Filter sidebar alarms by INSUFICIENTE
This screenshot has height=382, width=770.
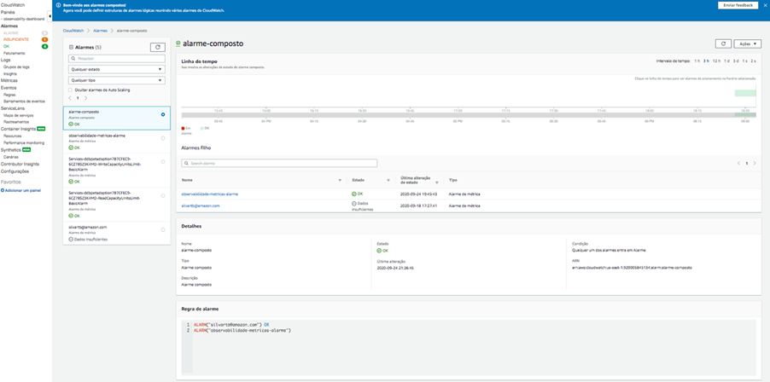click(x=15, y=39)
